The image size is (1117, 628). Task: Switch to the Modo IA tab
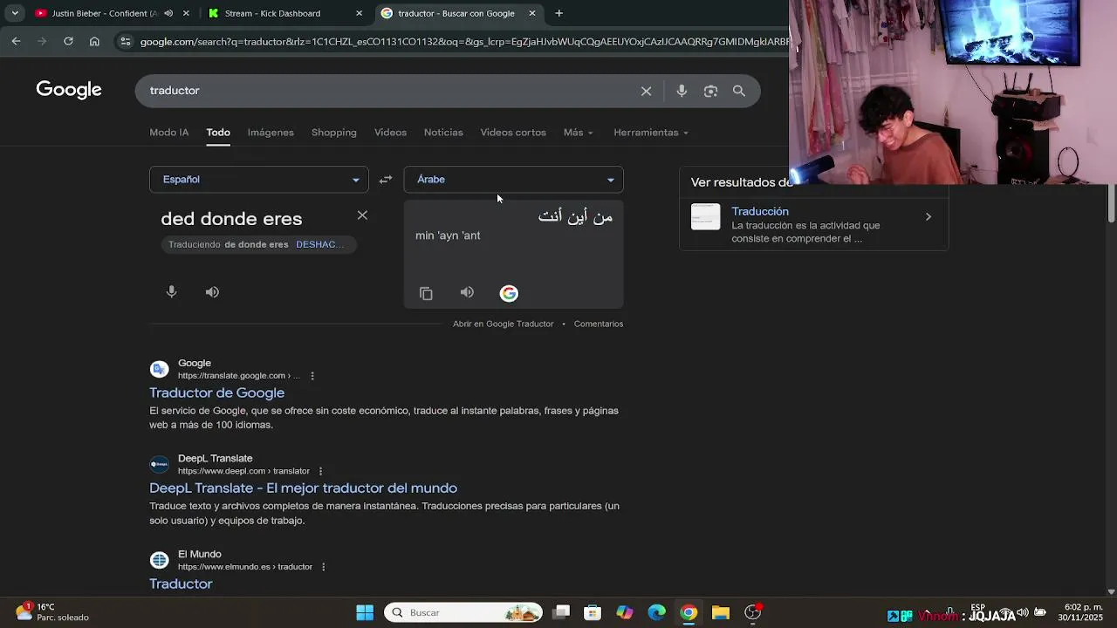[168, 133]
